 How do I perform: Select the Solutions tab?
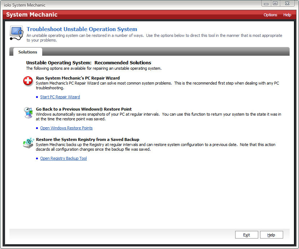point(28,52)
